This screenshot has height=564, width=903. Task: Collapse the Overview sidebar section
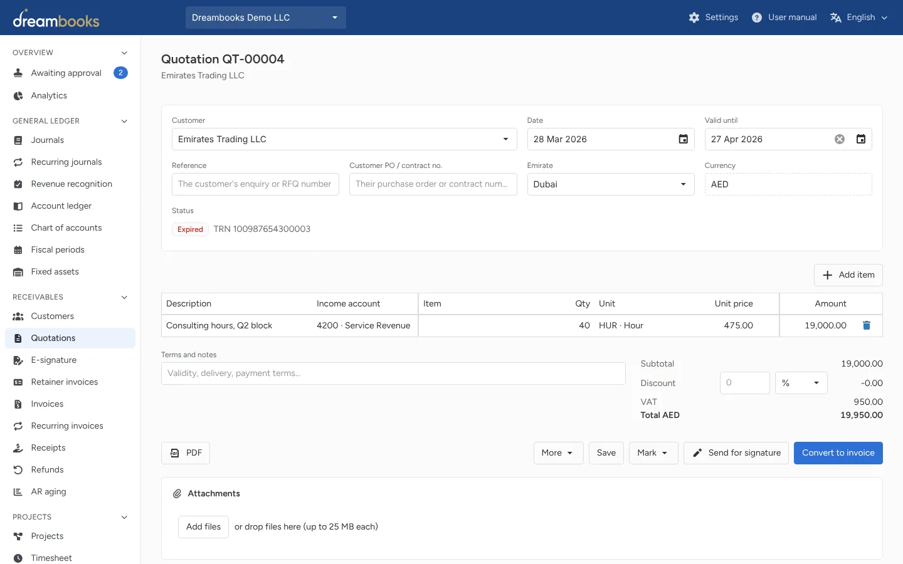coord(124,53)
